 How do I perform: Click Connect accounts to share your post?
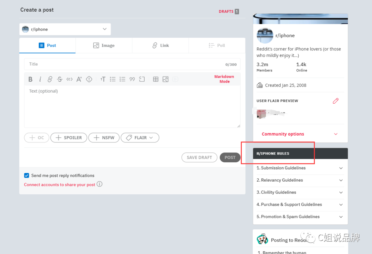(x=60, y=185)
